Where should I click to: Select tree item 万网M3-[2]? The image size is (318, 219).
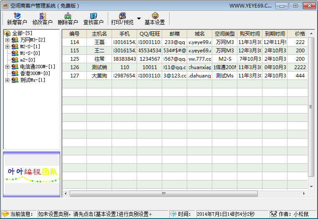point(33,40)
